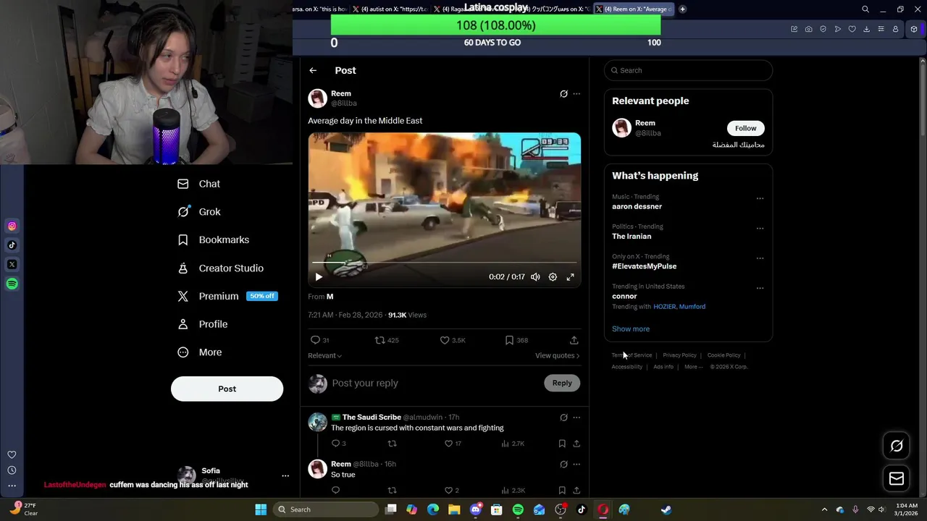
Task: Open Instagram in browser sidebar
Action: click(12, 226)
